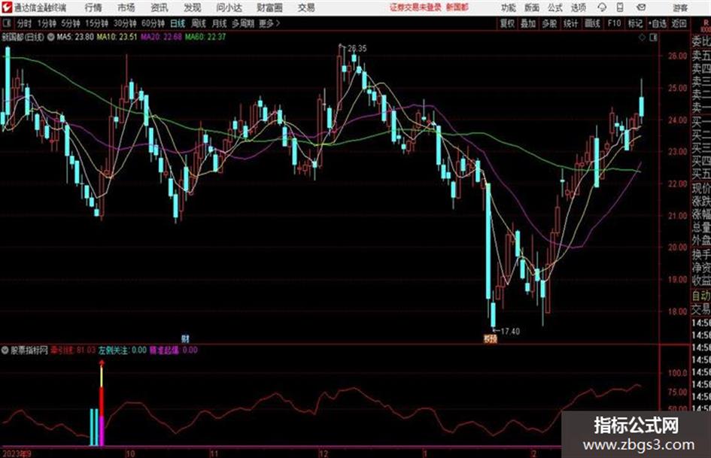This screenshot has height=458, width=711.
Task: Open the 功能 menu
Action: [x=509, y=8]
